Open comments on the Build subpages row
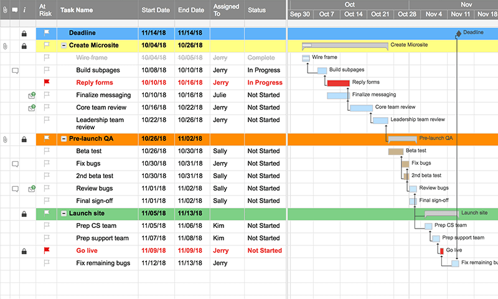This screenshot has width=498, height=299. [x=15, y=70]
